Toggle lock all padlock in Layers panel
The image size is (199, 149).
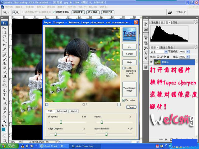(x=168, y=57)
